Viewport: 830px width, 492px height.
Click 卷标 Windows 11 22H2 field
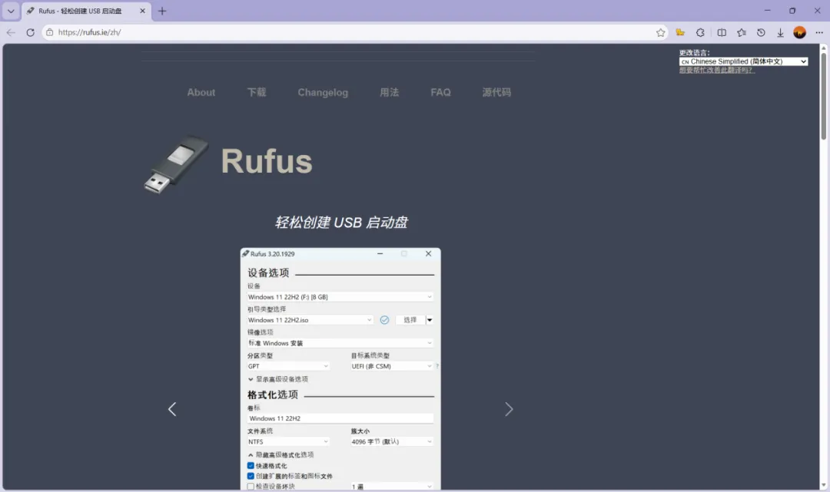coord(340,418)
